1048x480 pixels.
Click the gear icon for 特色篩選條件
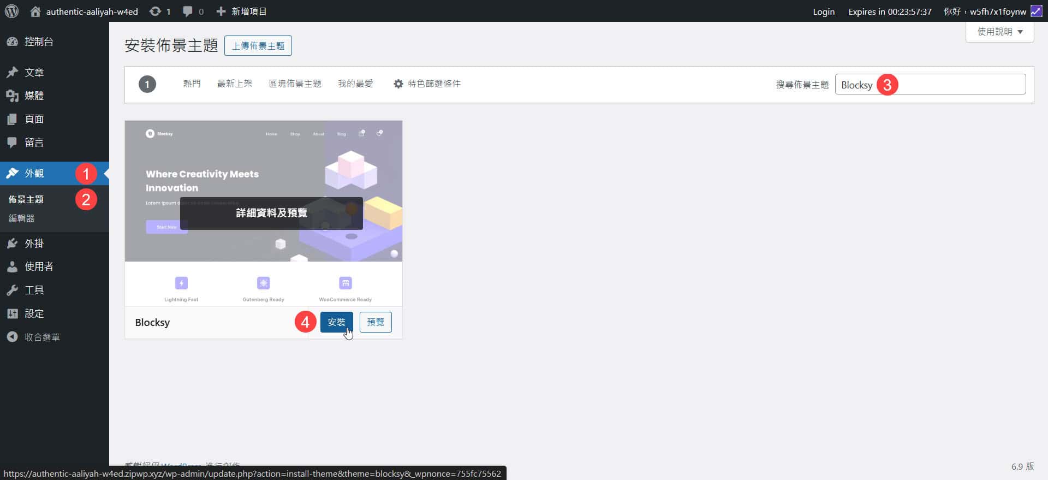[398, 84]
